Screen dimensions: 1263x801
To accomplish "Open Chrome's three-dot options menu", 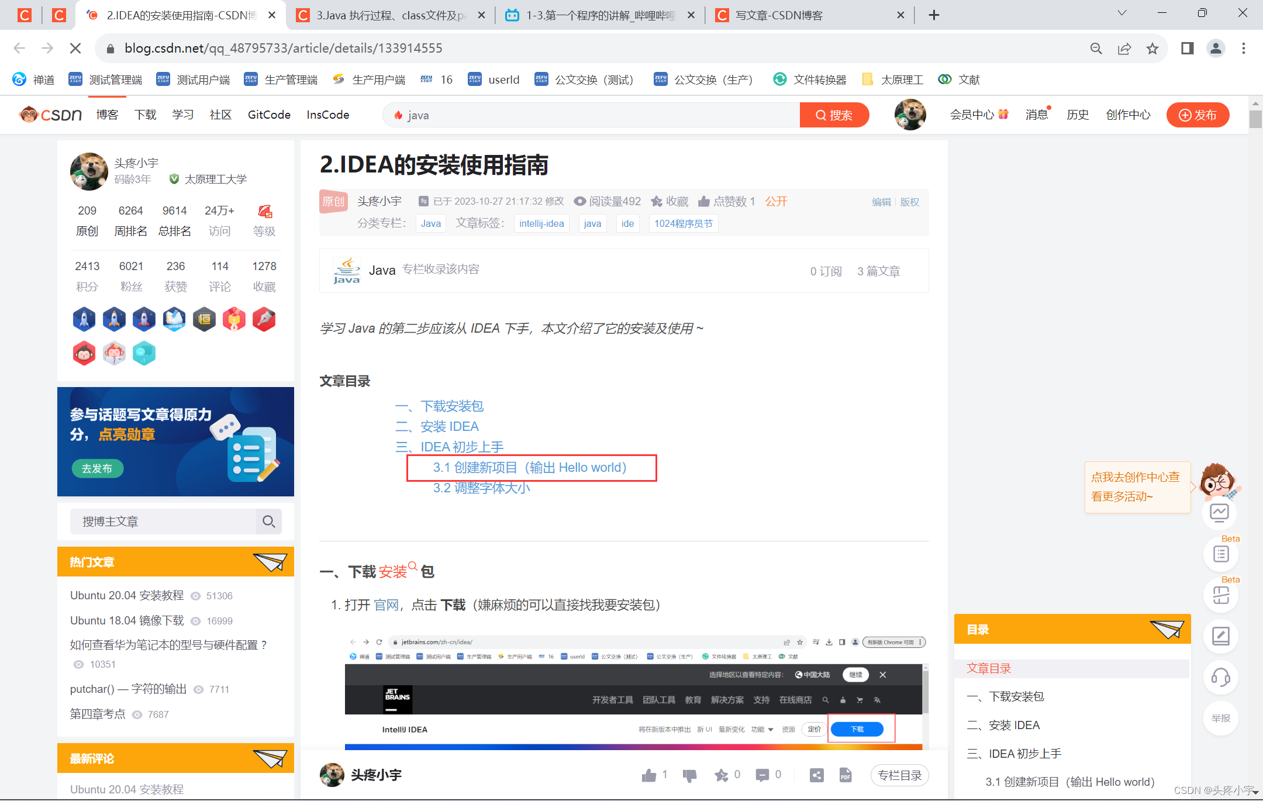I will point(1244,48).
